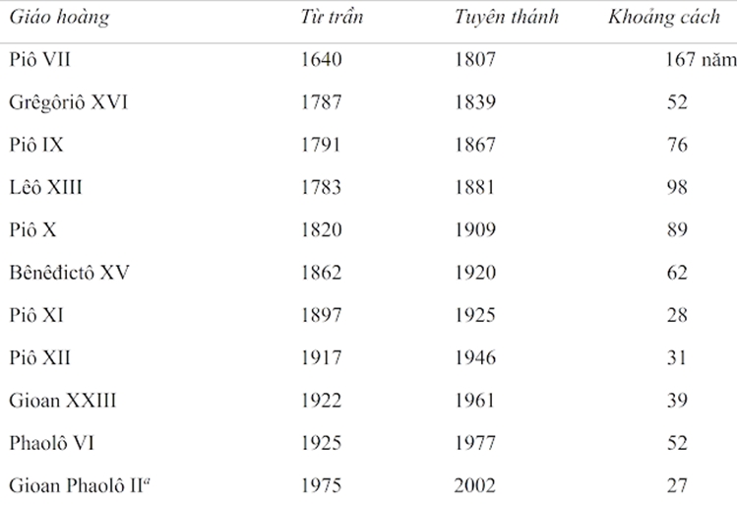This screenshot has height=505, width=737.
Task: Click the "Giáo hoàng" column header
Action: click(57, 18)
